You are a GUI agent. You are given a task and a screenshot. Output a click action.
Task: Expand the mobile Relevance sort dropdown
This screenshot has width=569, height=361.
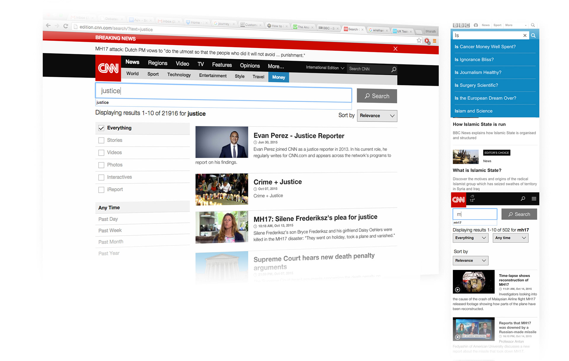pyautogui.click(x=470, y=261)
